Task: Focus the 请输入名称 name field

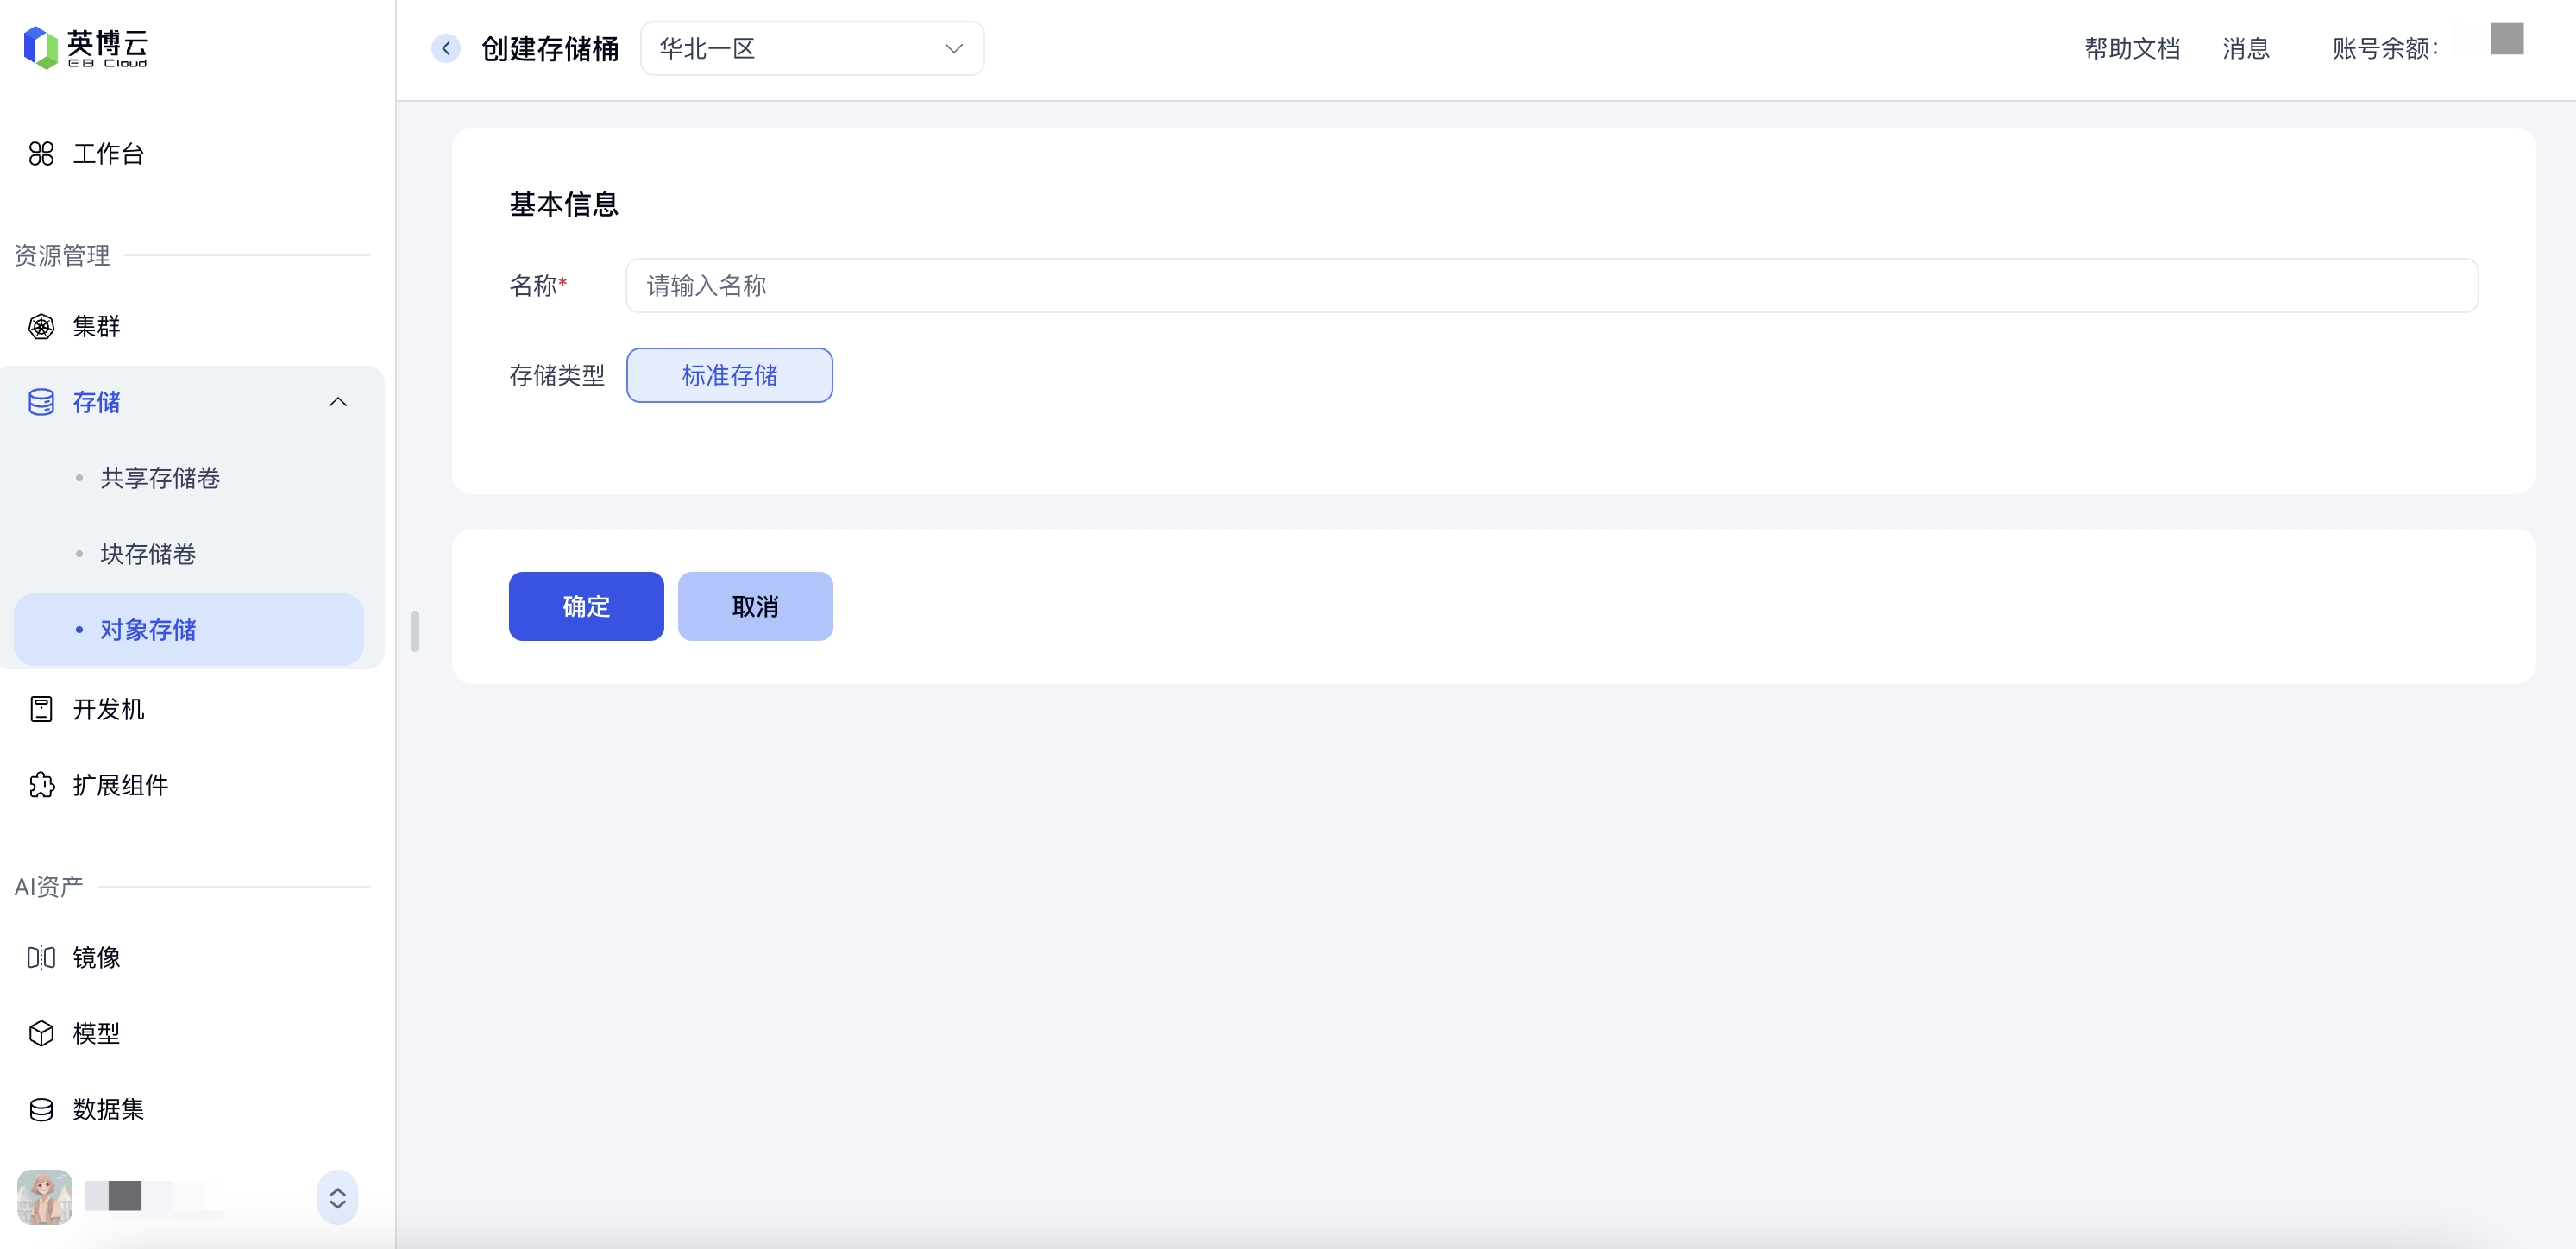Action: tap(1552, 286)
